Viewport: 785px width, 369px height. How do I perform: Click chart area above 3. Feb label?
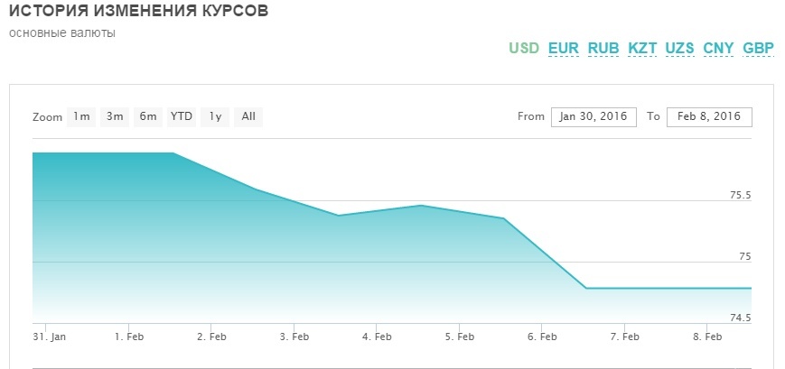[294, 260]
